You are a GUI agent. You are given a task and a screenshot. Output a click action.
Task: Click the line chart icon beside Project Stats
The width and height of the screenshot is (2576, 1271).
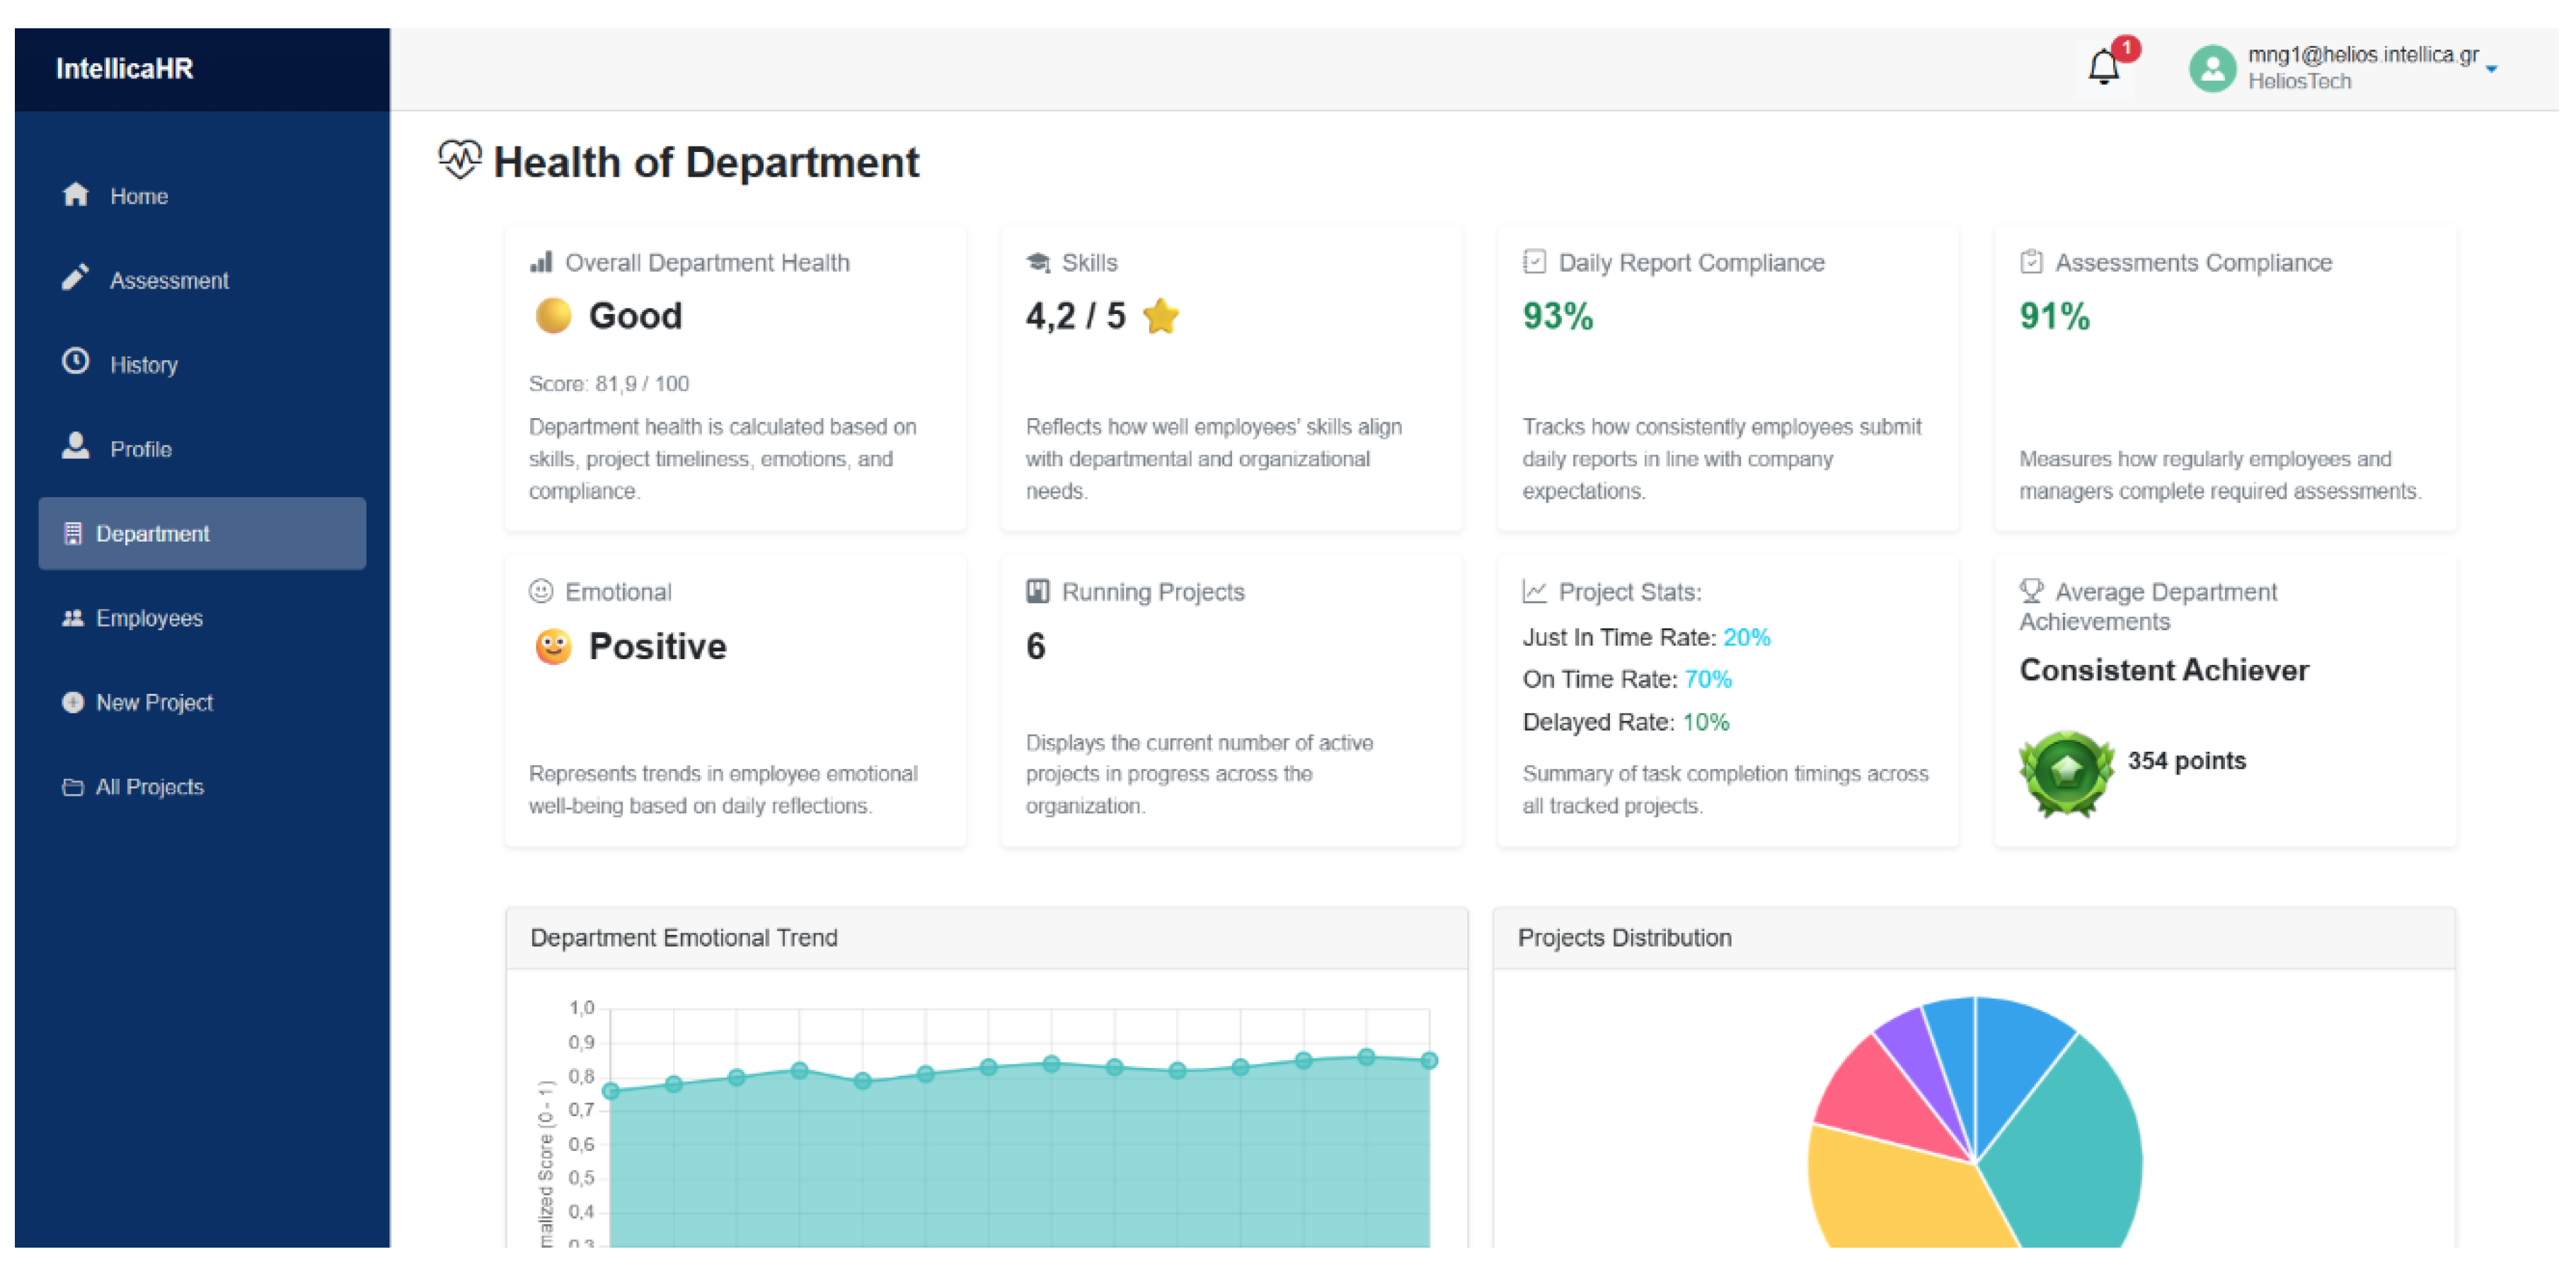1534,591
